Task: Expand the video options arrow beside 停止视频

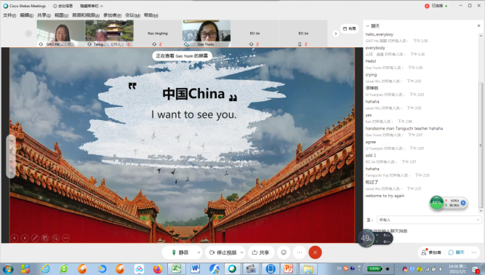Action: pyautogui.click(x=242, y=252)
